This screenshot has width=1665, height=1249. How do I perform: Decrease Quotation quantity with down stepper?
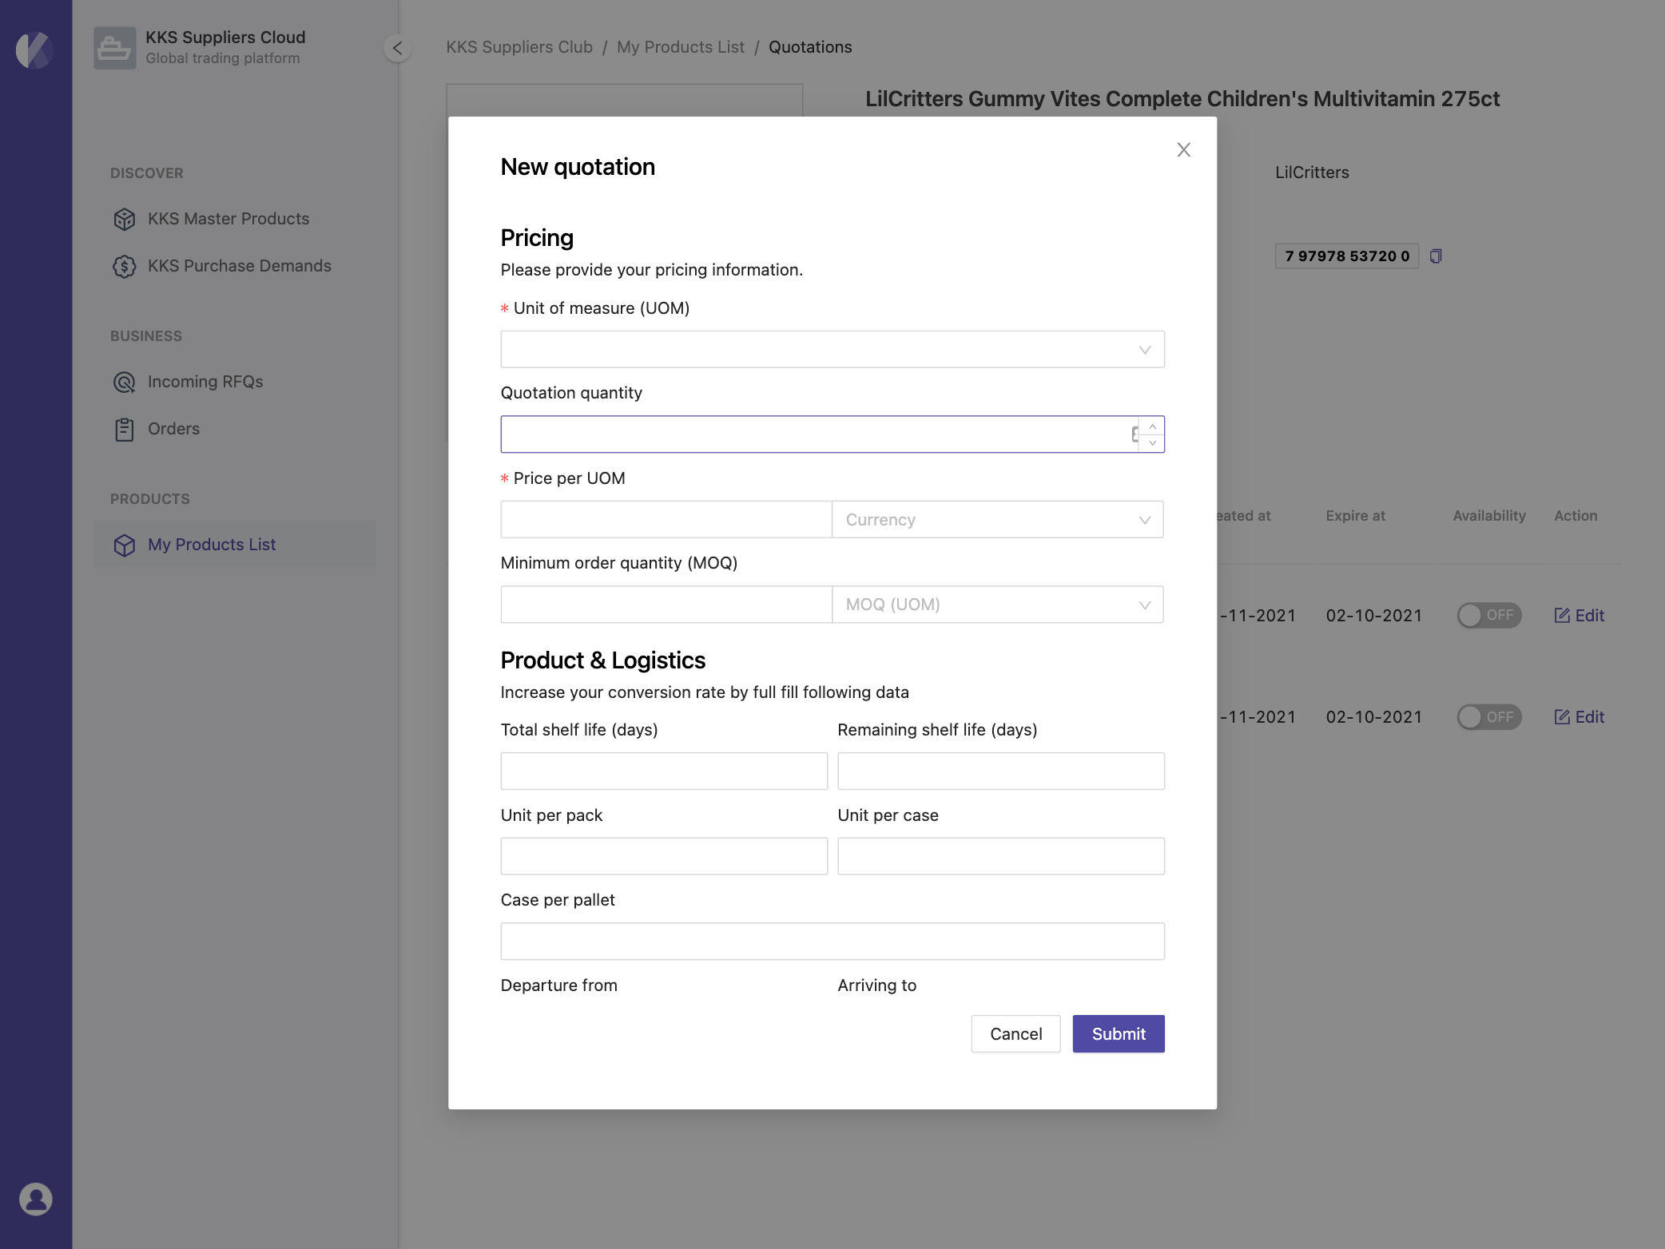1152,443
